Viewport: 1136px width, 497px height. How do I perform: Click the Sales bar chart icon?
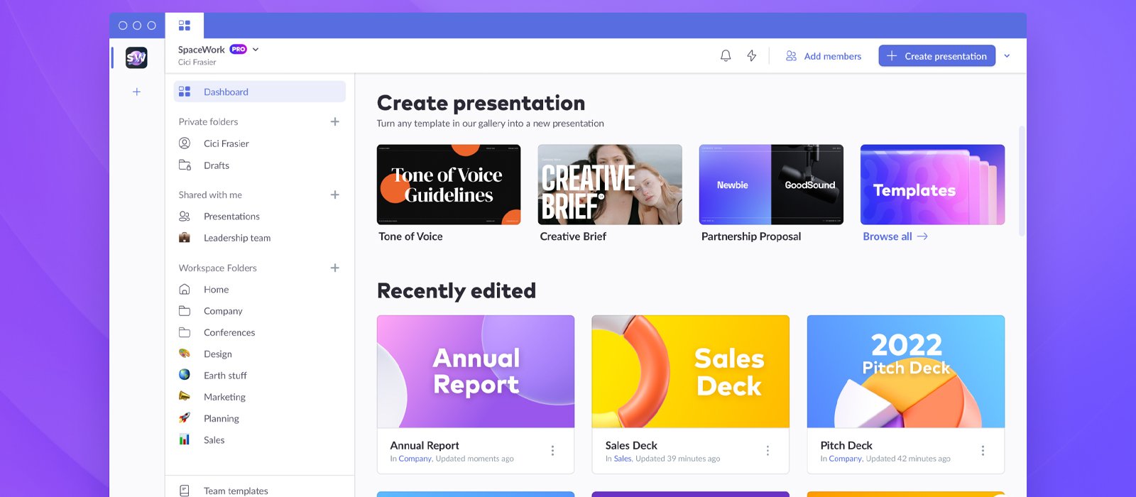pyautogui.click(x=185, y=439)
